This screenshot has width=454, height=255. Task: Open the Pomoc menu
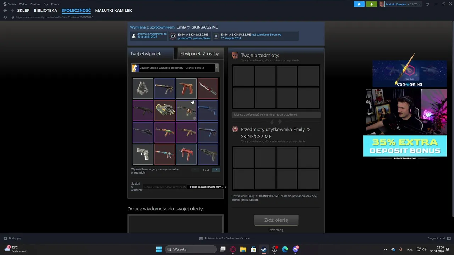(x=55, y=4)
